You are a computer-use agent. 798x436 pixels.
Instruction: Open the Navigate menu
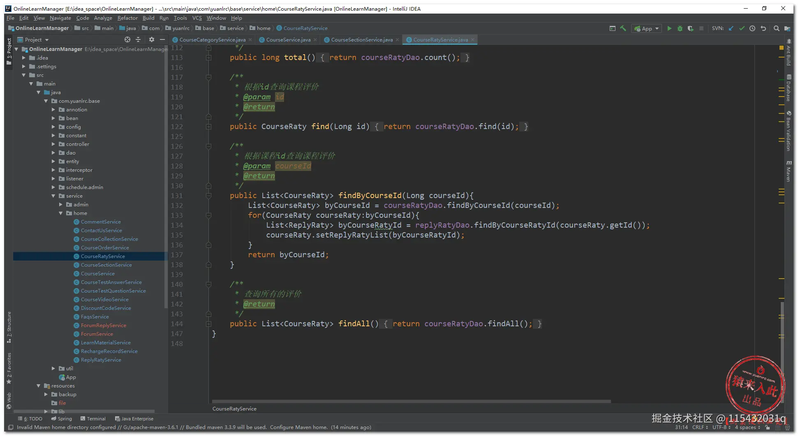[x=60, y=18]
